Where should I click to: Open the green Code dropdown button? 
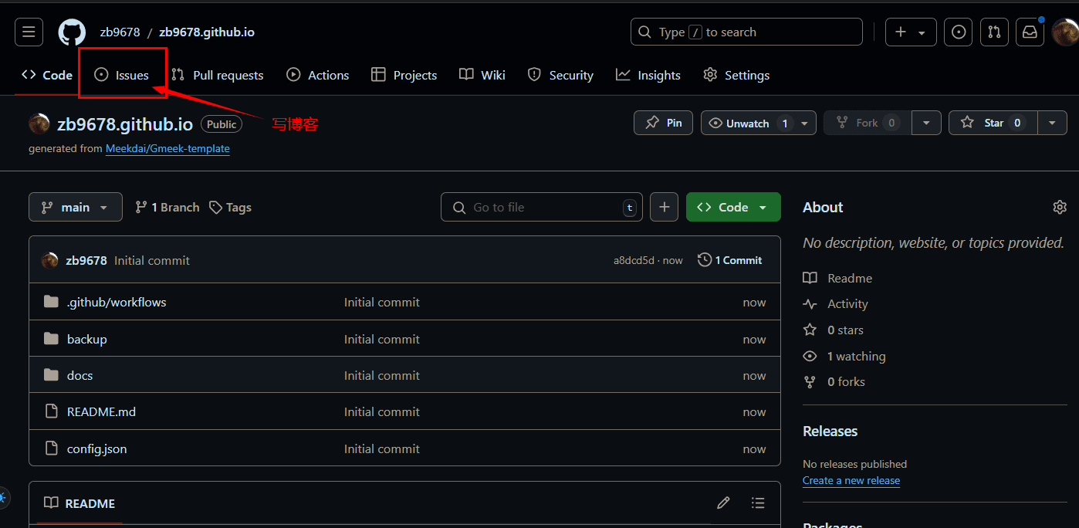coord(732,207)
